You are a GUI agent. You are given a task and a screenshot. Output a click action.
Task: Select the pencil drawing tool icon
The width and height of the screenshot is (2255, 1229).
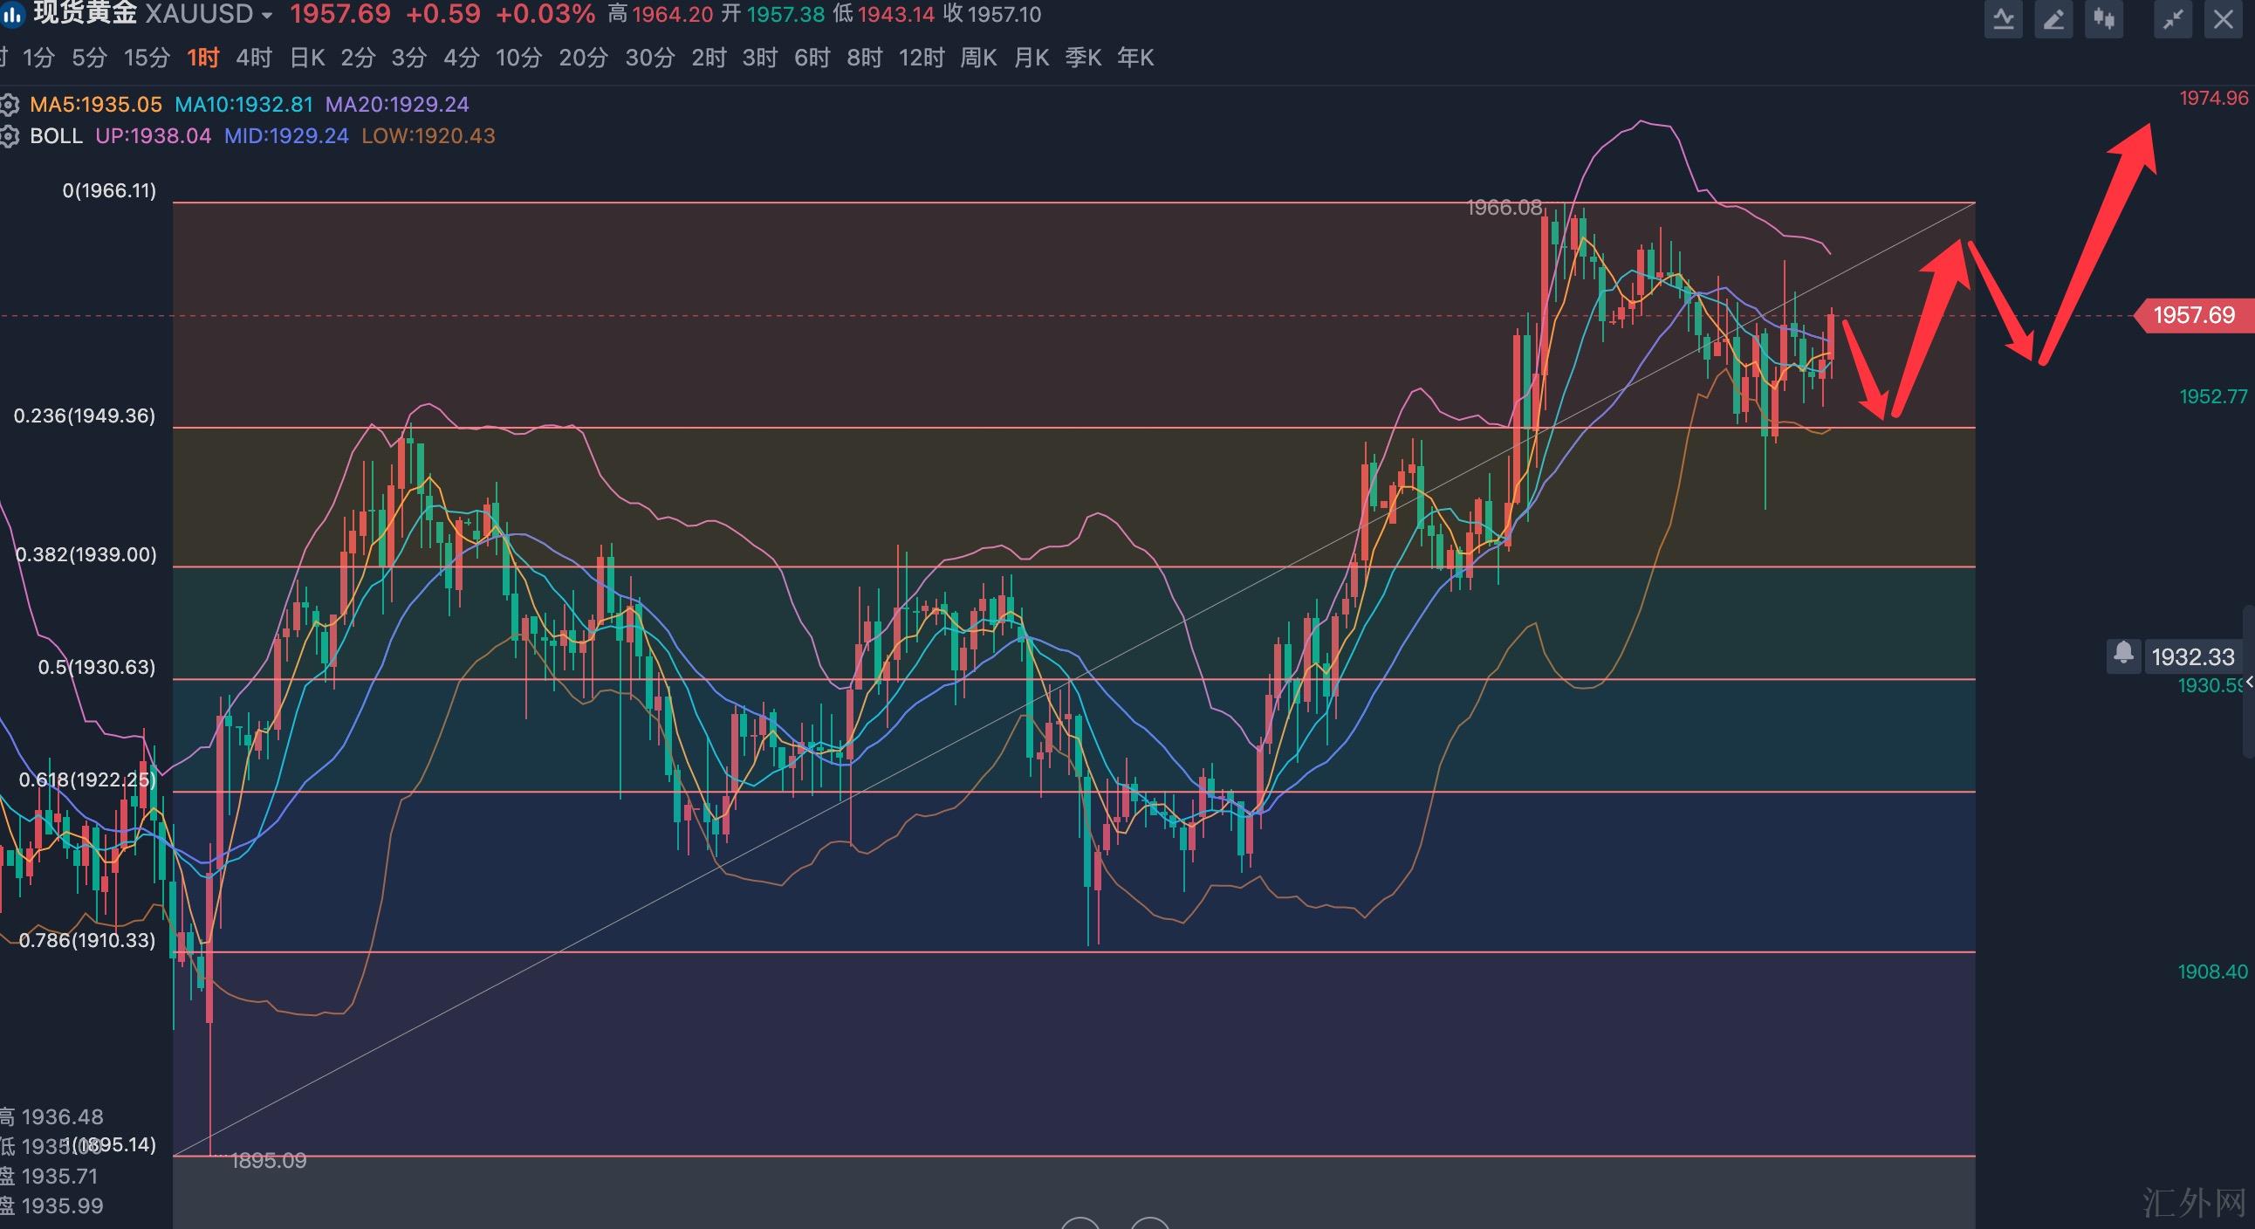[x=2053, y=19]
